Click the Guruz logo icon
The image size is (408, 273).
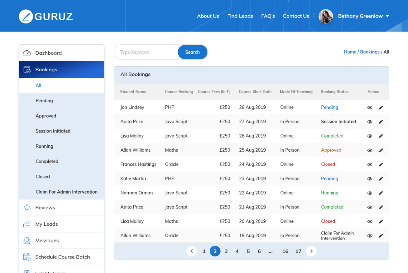tap(26, 16)
